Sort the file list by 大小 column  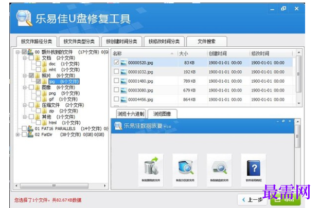coord(192,53)
